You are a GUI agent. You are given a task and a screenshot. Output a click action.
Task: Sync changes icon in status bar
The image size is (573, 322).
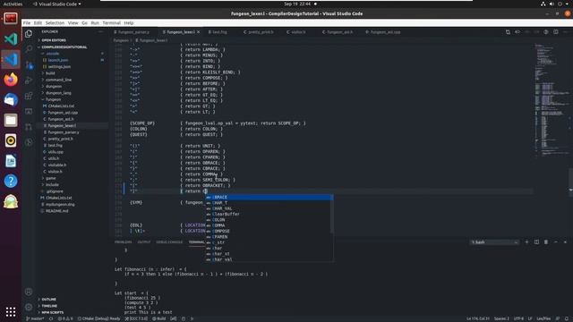(x=51, y=318)
